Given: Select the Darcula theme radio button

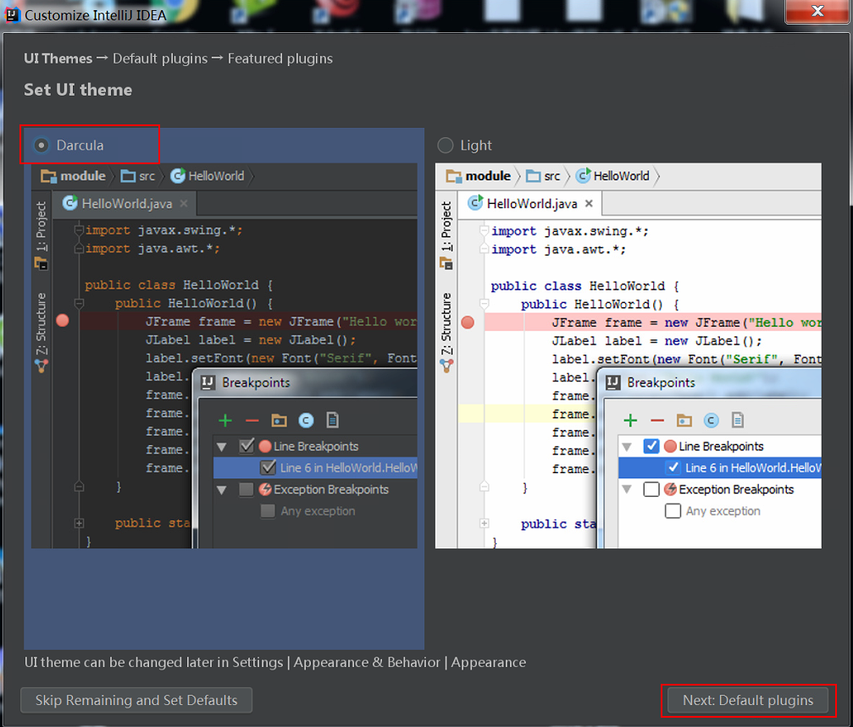Looking at the screenshot, I should 42,145.
